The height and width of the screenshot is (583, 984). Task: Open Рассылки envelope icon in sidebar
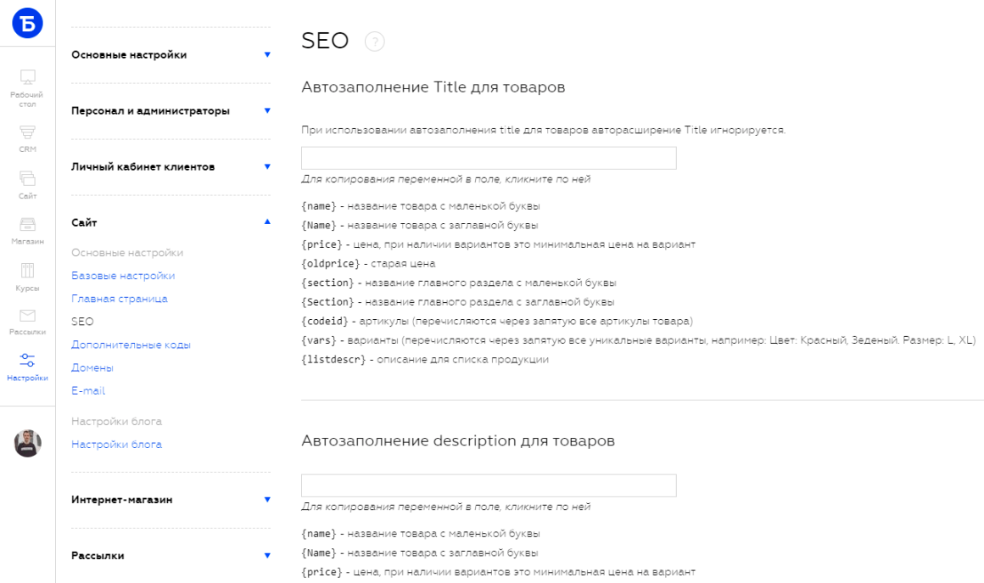(28, 322)
